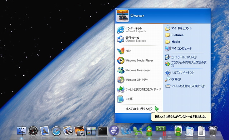Viewport: 229px width, 140px height.
Task: Open Finder from the dock
Action: 21,131
